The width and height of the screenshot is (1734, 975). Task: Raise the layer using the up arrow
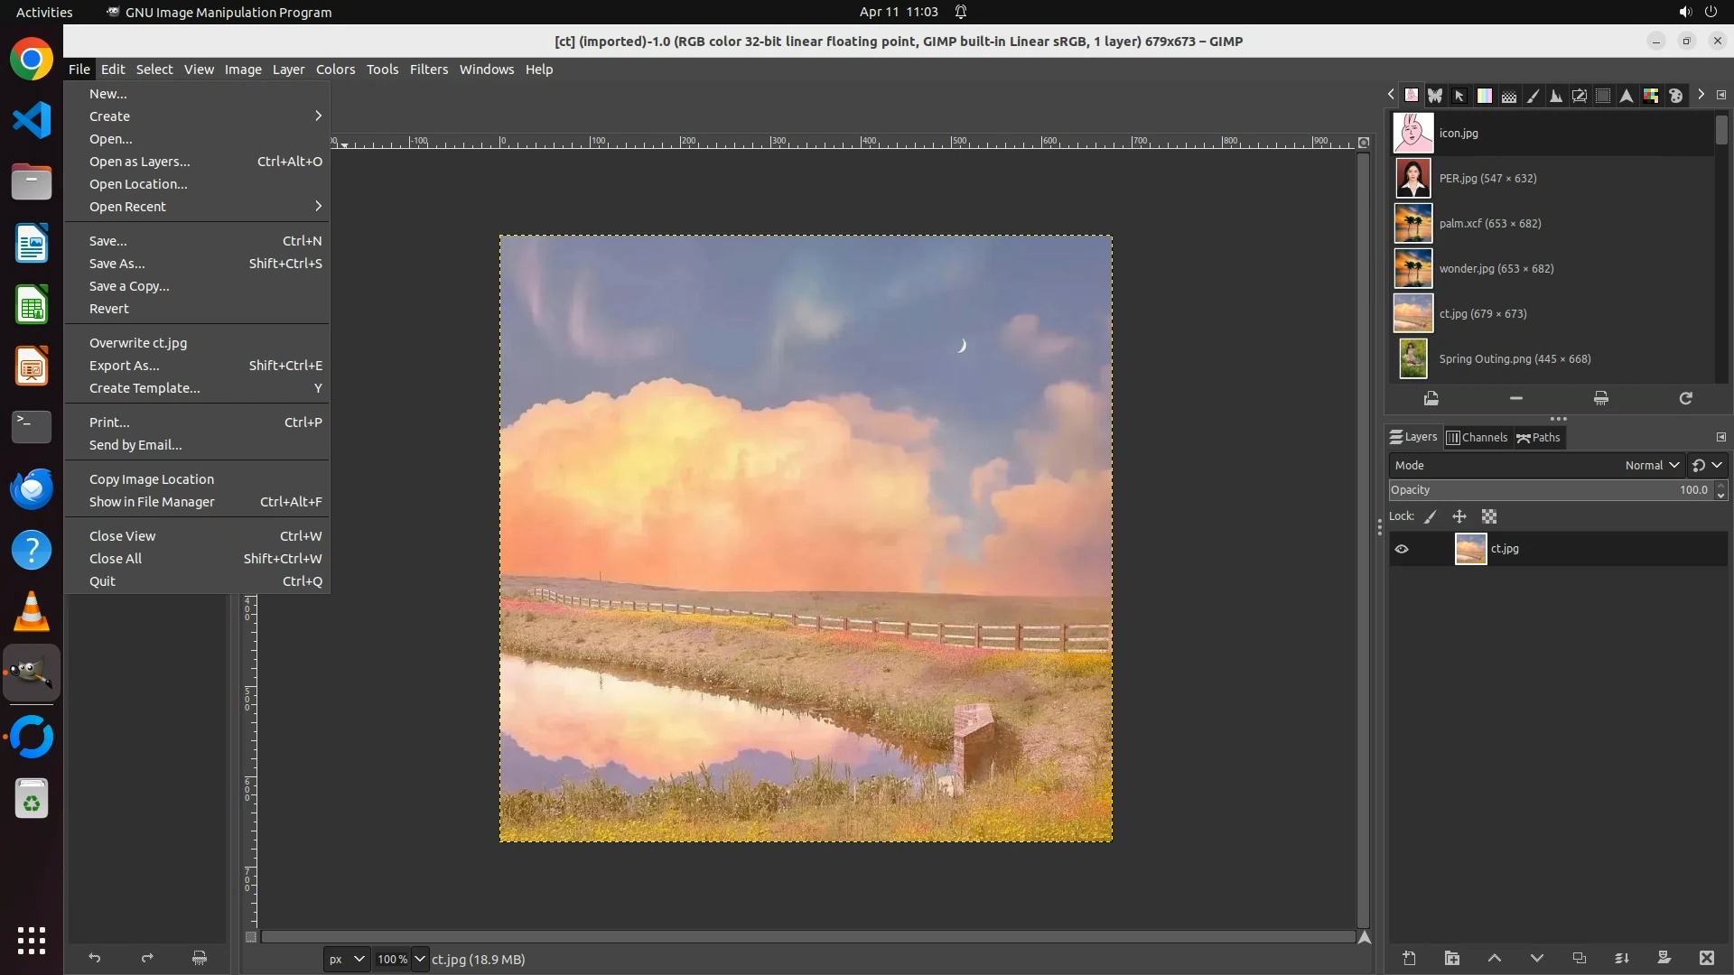pos(1494,959)
